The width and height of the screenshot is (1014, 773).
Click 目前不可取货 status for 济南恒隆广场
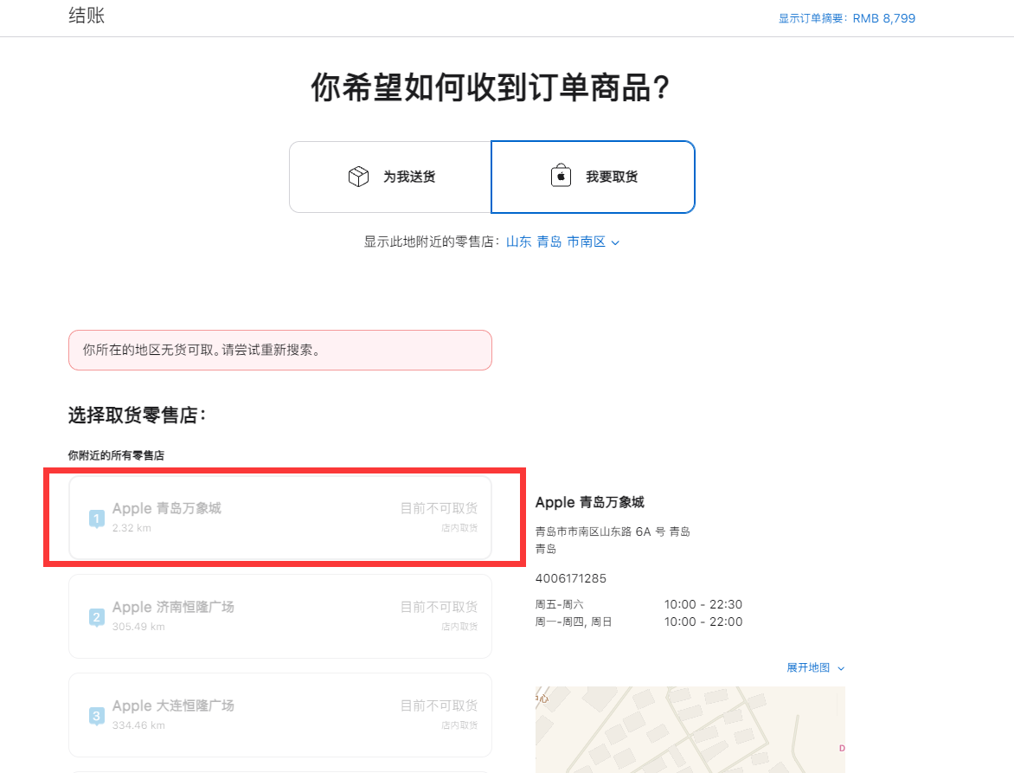point(440,607)
